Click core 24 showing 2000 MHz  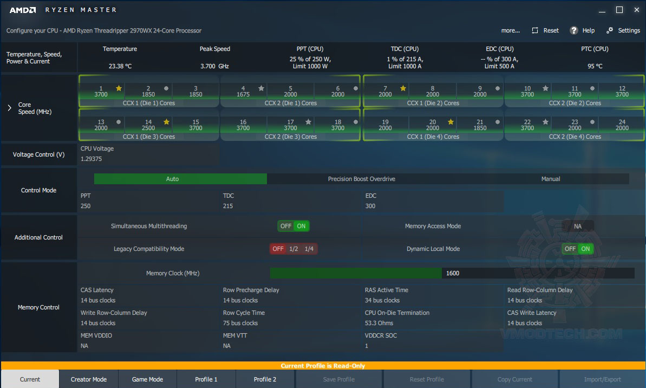tap(622, 125)
